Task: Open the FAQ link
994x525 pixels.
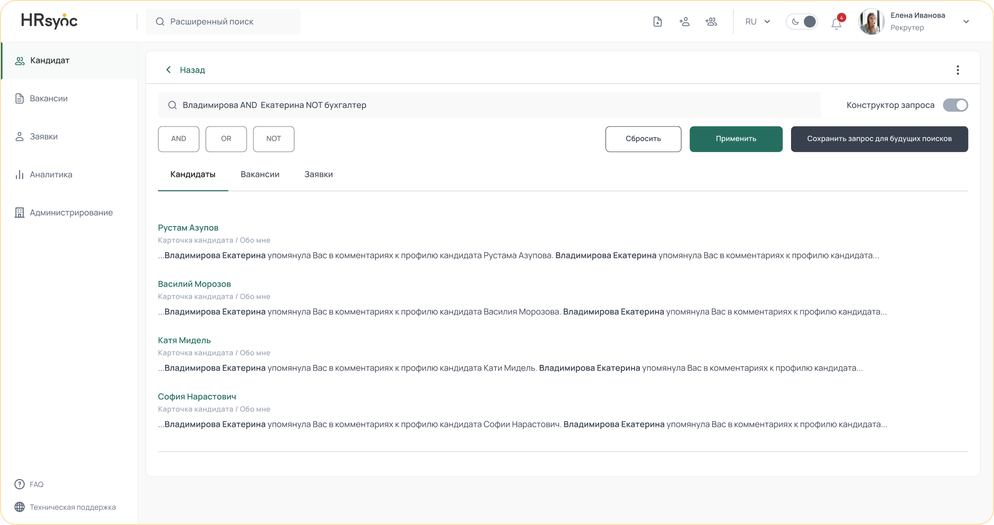Action: tap(37, 484)
